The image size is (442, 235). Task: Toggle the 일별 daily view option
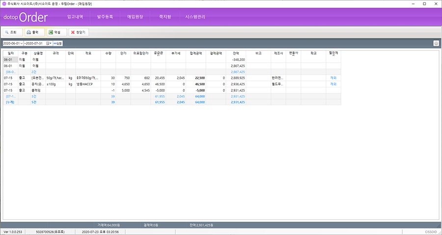57,44
